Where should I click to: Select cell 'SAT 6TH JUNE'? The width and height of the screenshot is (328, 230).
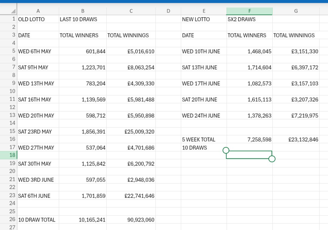click(38, 196)
